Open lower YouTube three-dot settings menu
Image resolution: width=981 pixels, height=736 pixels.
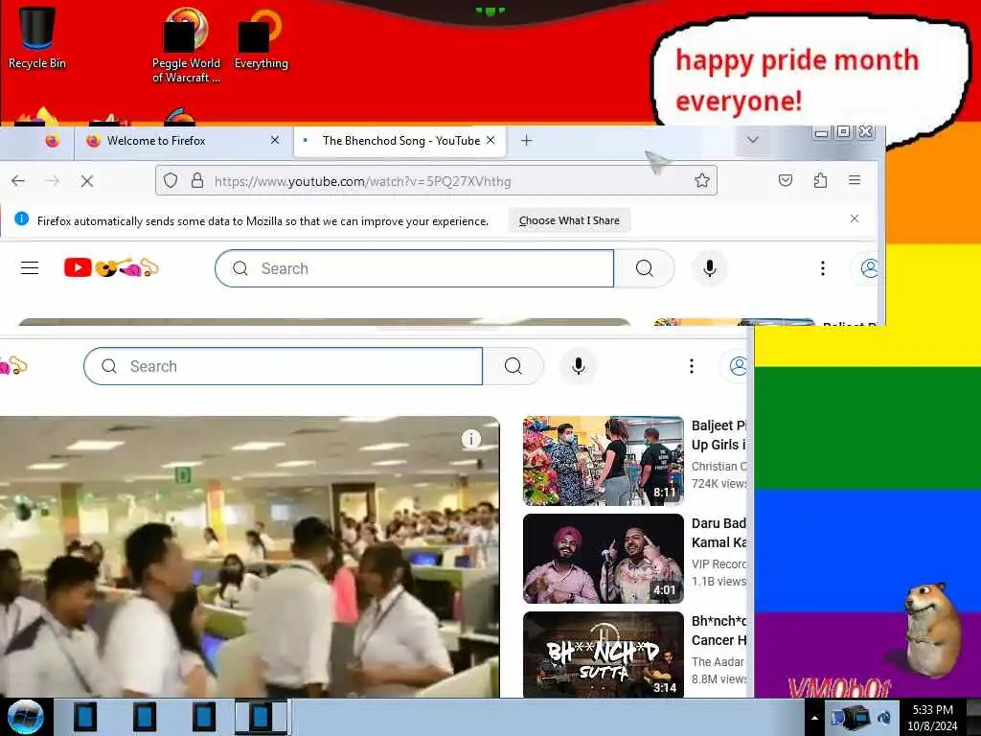click(692, 366)
